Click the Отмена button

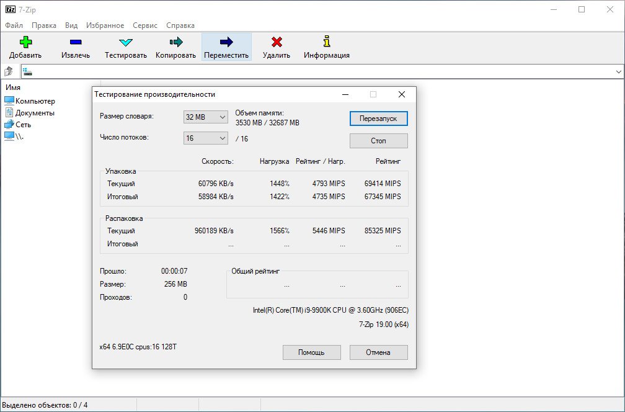click(379, 352)
